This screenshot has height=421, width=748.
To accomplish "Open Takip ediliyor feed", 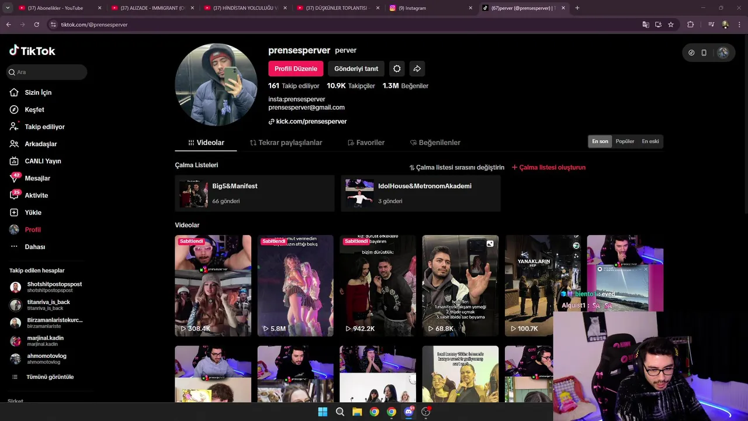I will pos(44,126).
